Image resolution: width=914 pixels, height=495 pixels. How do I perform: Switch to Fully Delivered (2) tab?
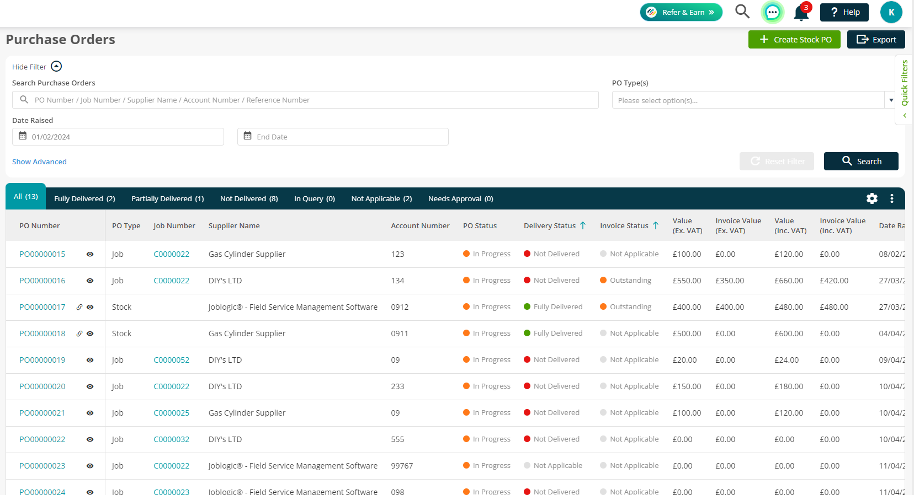point(84,198)
